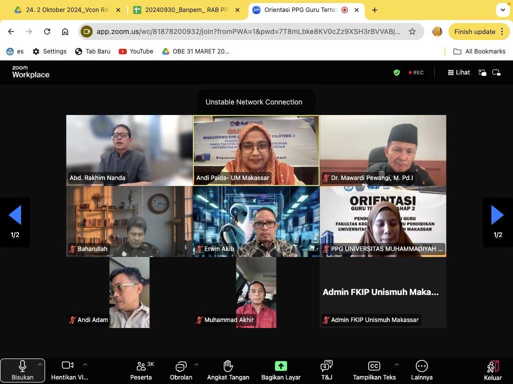
Task: Open the T&J Q&A panel
Action: pos(327,370)
